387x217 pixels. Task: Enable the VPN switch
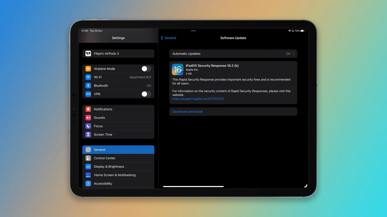point(146,94)
